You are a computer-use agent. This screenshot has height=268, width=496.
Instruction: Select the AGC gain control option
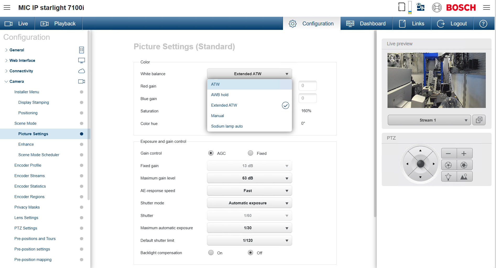(x=211, y=153)
